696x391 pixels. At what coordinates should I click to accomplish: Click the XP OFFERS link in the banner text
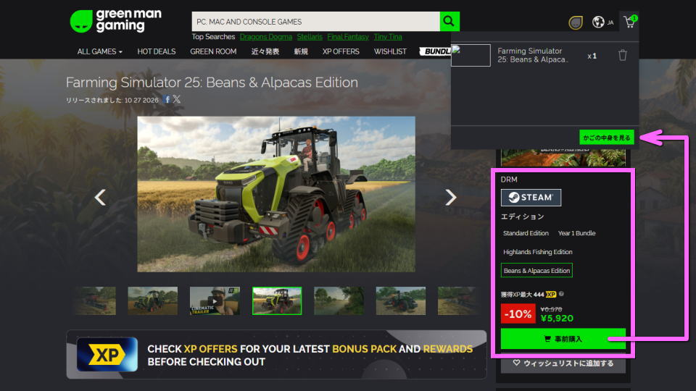tap(210, 349)
